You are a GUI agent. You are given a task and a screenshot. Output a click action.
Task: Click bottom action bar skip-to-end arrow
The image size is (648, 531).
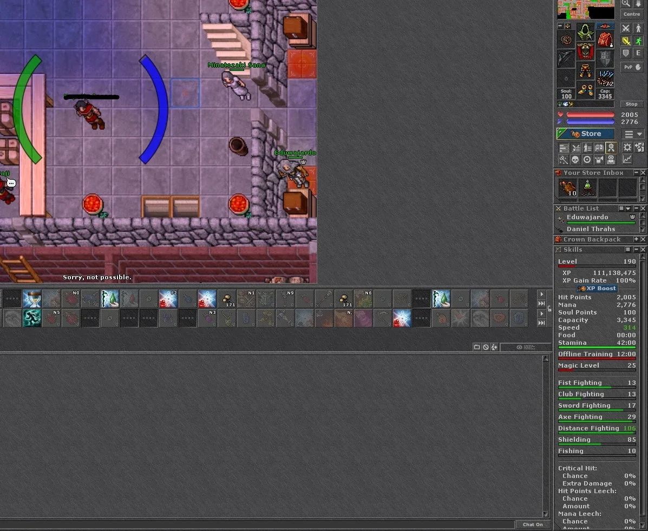[541, 323]
